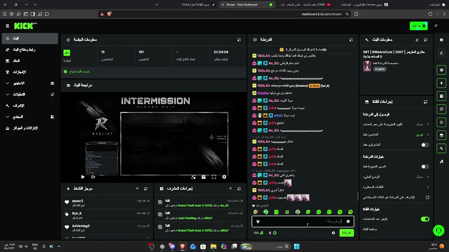Open the account age restriction setting chevron
Screen dimensions: 449x252
(x=428, y=124)
